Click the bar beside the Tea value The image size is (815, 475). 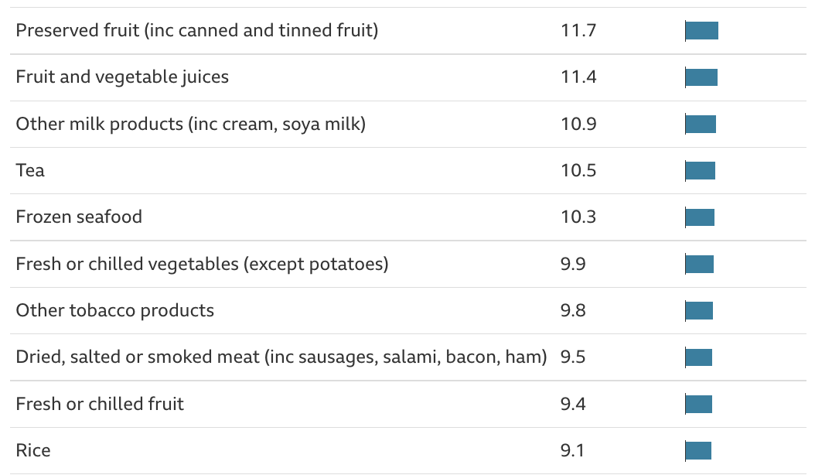coord(701,171)
